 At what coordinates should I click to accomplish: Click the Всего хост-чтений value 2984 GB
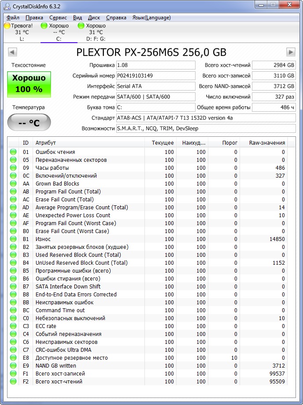(274, 65)
